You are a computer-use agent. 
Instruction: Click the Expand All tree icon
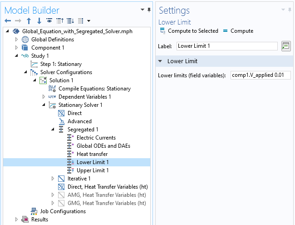pos(70,21)
